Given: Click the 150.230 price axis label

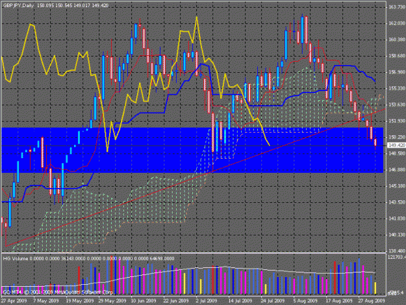Looking at the screenshot, I should click(397, 137).
